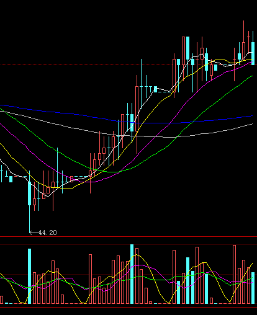Click the small red volume bar at far left

tap(1, 299)
